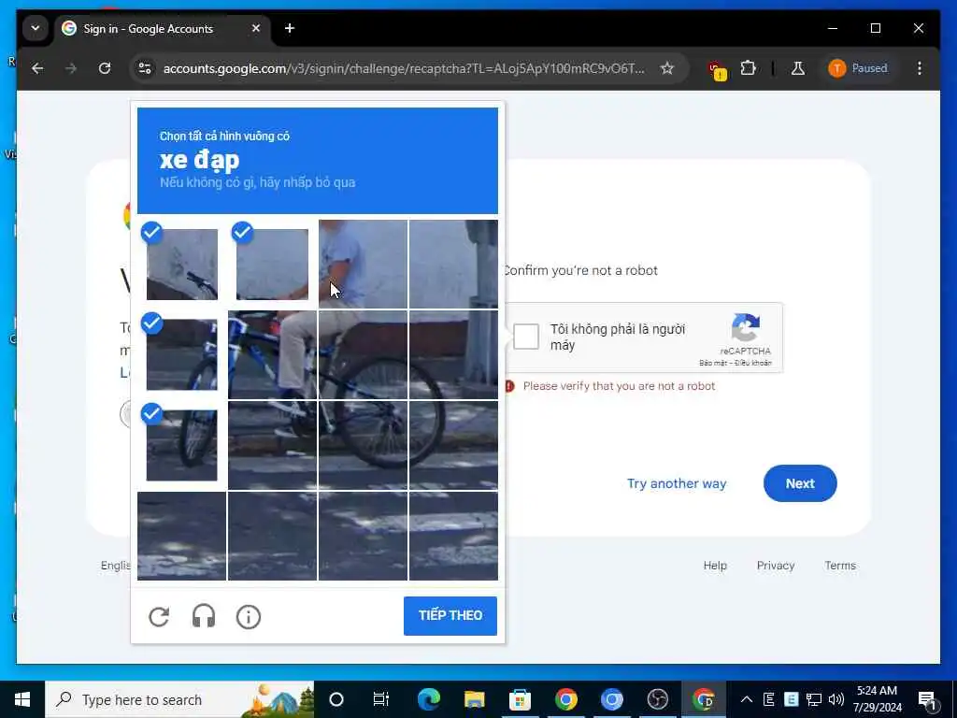Open Task View on taskbar
The height and width of the screenshot is (718, 957).
coord(381,699)
